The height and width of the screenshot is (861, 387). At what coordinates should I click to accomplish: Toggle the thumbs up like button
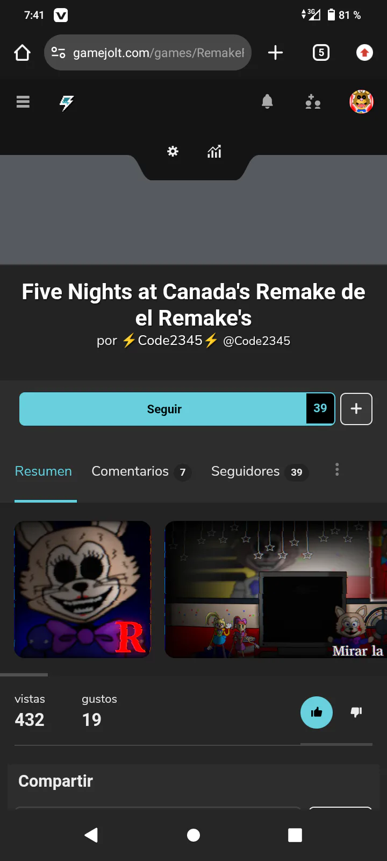(317, 712)
